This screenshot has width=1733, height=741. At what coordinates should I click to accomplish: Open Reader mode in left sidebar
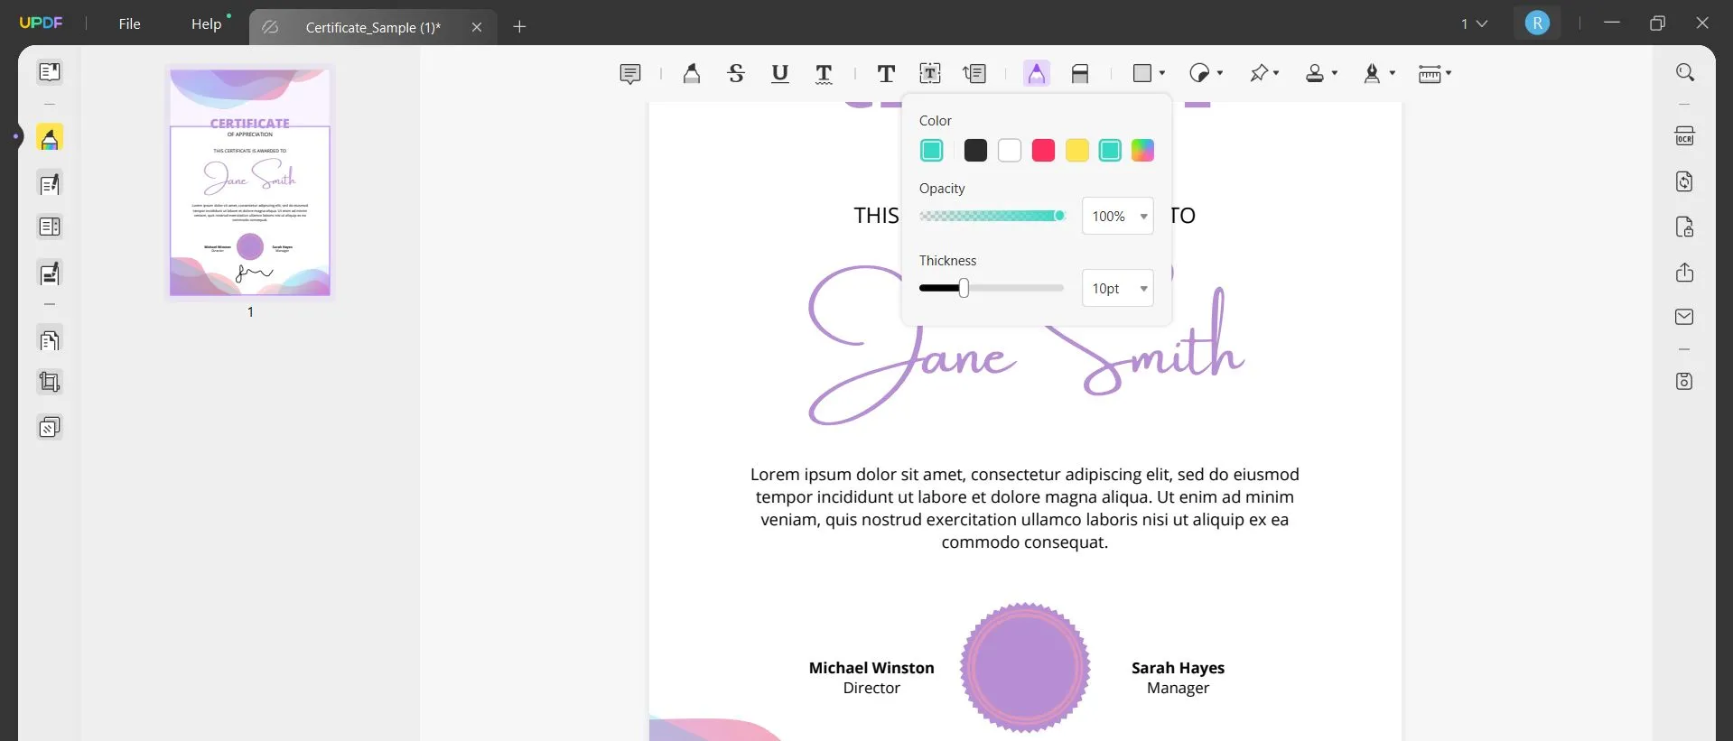click(50, 71)
